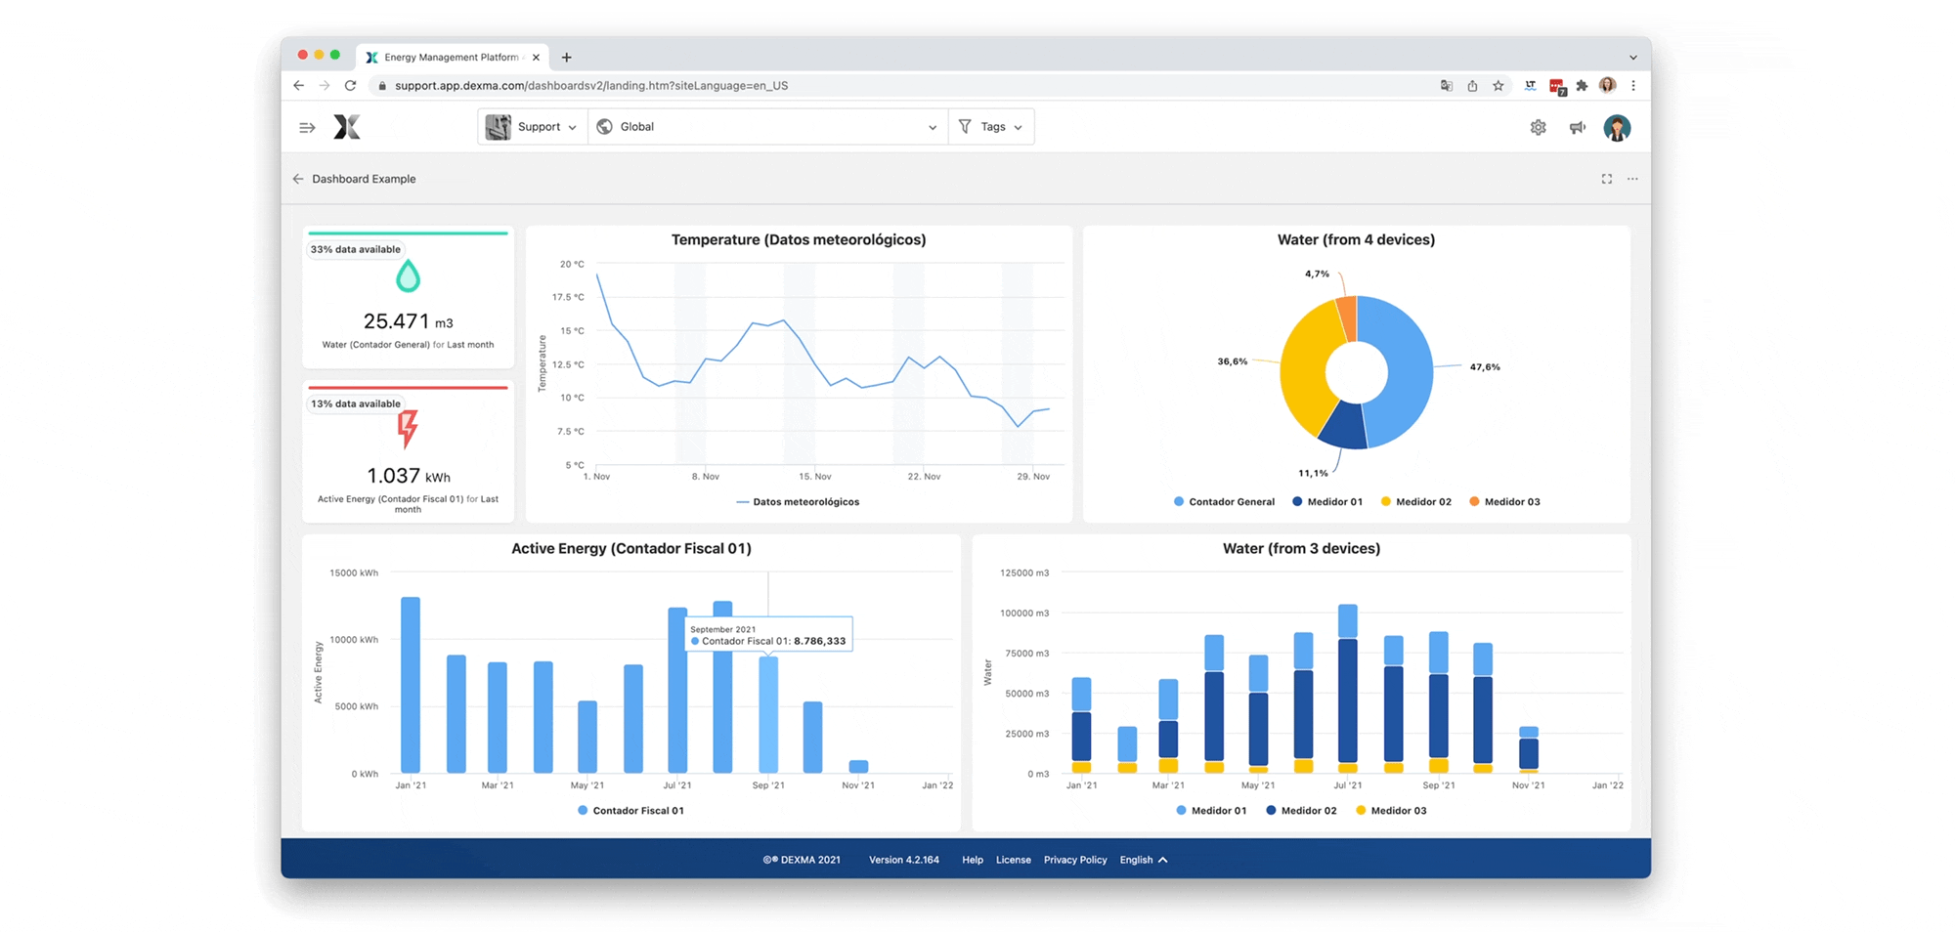1955x932 pixels.
Task: Click the back arrow before Dashboard Example
Action: point(298,179)
